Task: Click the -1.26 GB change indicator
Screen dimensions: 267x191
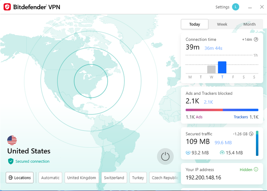Action: (x=240, y=134)
